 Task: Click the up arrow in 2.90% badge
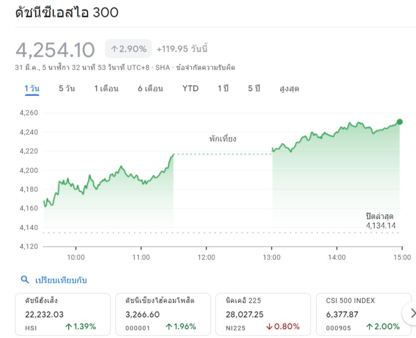(114, 49)
